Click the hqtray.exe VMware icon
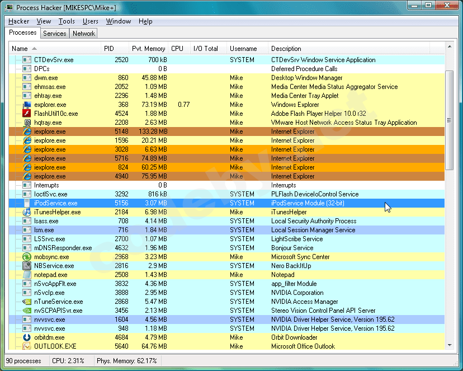Screen dimensions: 463x371 [27, 123]
